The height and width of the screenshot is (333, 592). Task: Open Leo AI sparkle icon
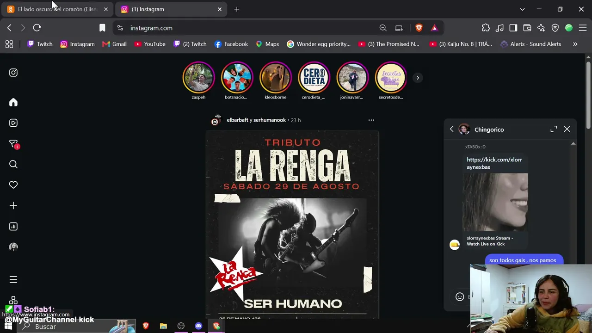(x=541, y=28)
